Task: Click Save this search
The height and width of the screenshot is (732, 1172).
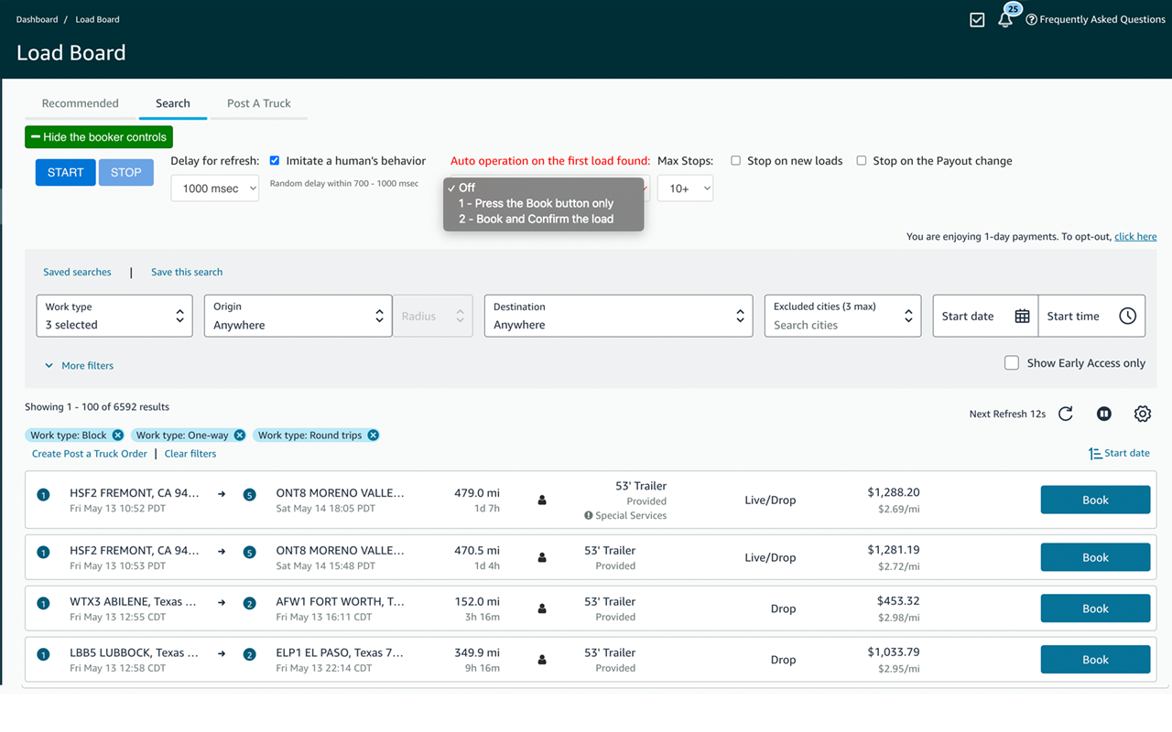Action: [x=187, y=272]
